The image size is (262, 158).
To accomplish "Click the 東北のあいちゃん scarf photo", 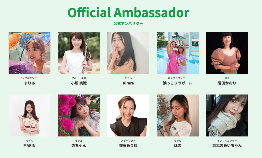I will (x=227, y=115).
